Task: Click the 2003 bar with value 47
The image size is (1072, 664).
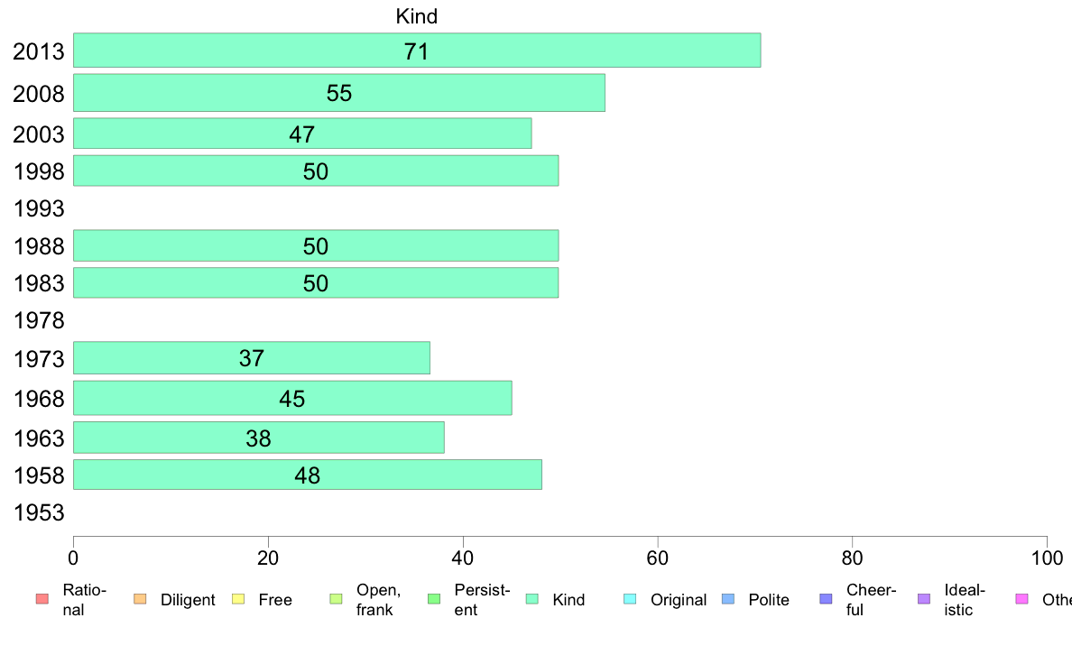Action: [302, 134]
